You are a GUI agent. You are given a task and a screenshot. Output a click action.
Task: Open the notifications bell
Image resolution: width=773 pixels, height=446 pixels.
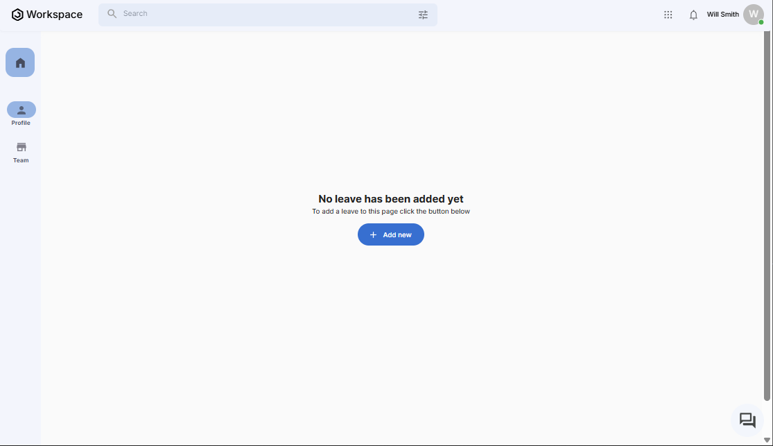tap(693, 15)
